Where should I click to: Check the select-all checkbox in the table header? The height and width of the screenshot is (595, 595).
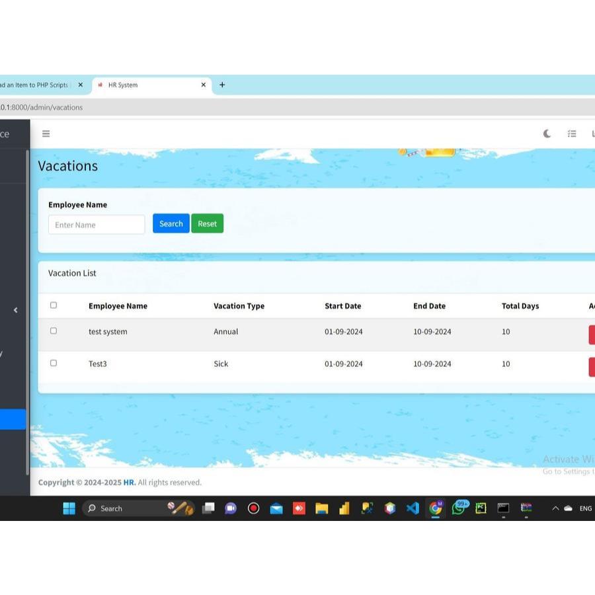pos(54,305)
